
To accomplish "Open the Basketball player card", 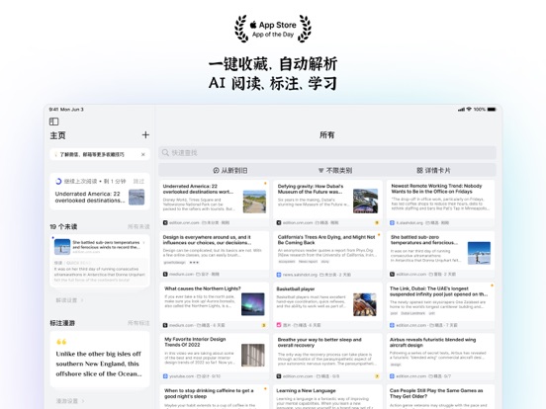I will click(327, 305).
